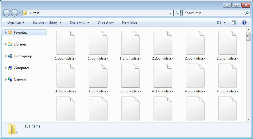Create a New folder
The width and height of the screenshot is (253, 139).
click(x=130, y=22)
